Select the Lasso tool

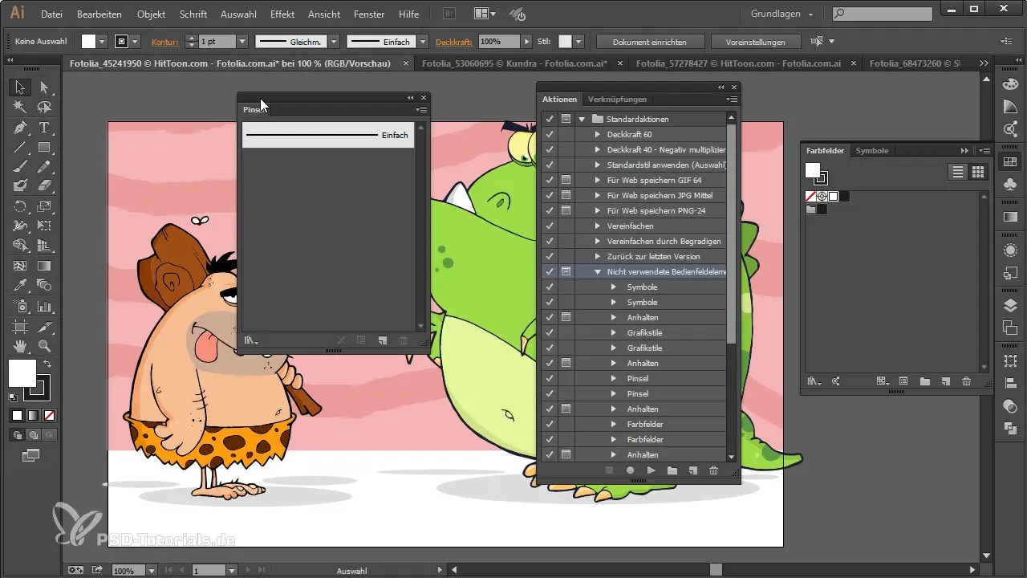44,107
